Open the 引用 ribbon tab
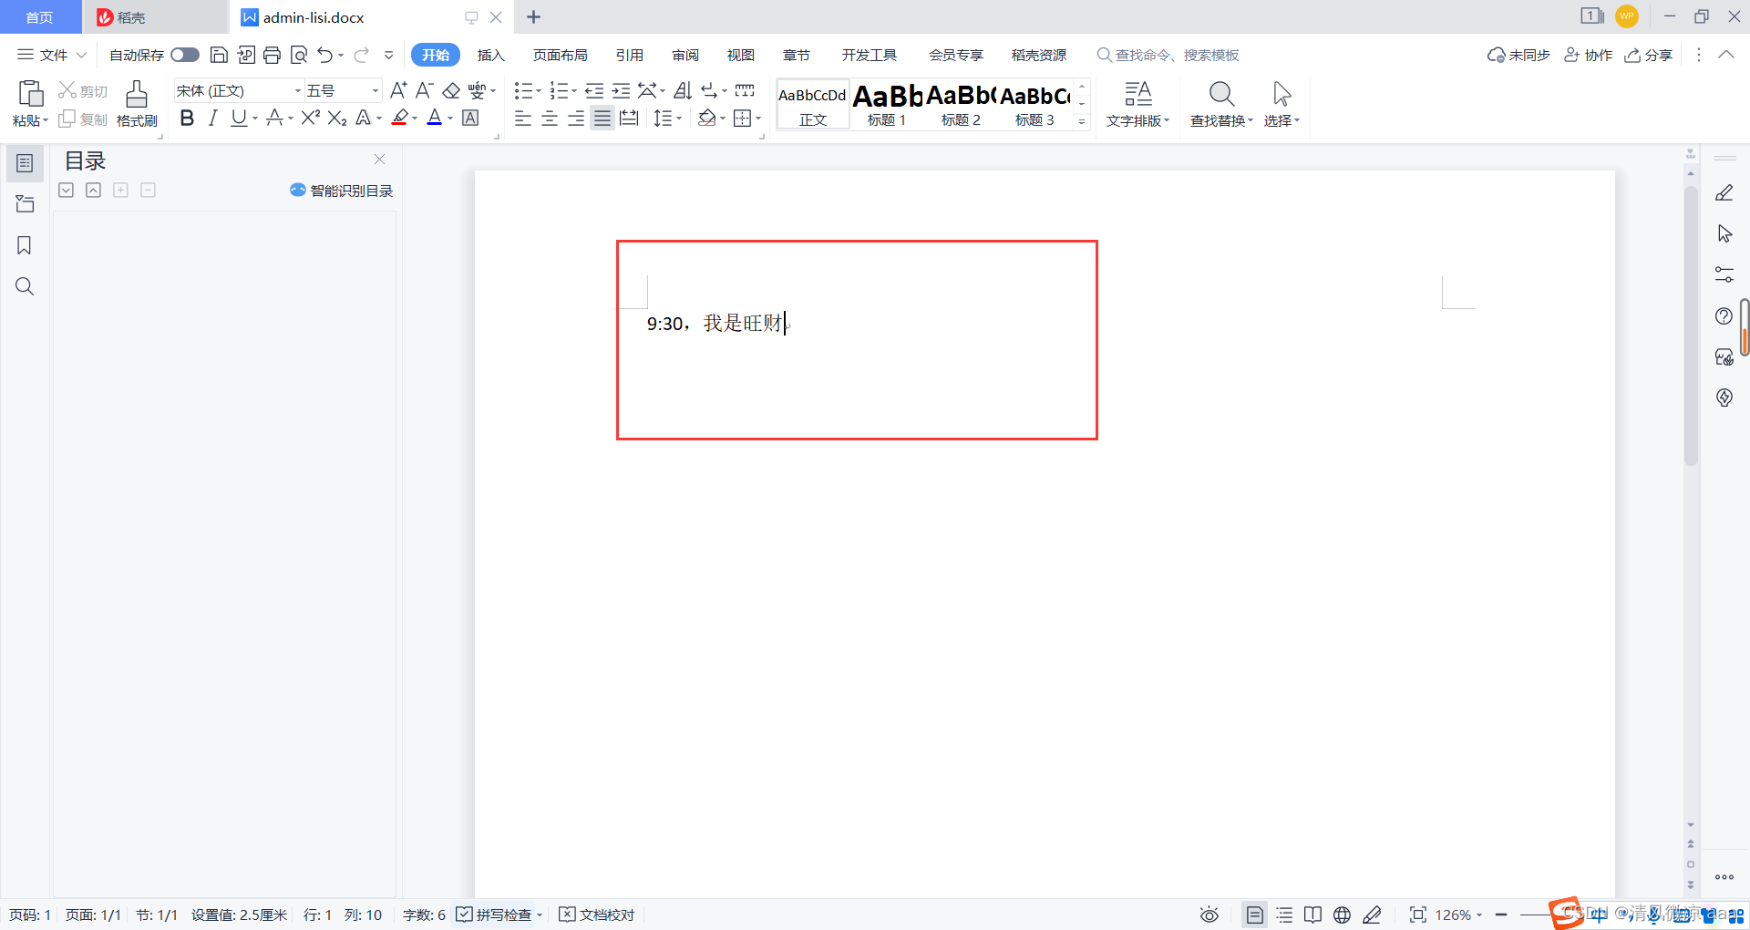Viewport: 1750px width, 930px height. click(629, 55)
